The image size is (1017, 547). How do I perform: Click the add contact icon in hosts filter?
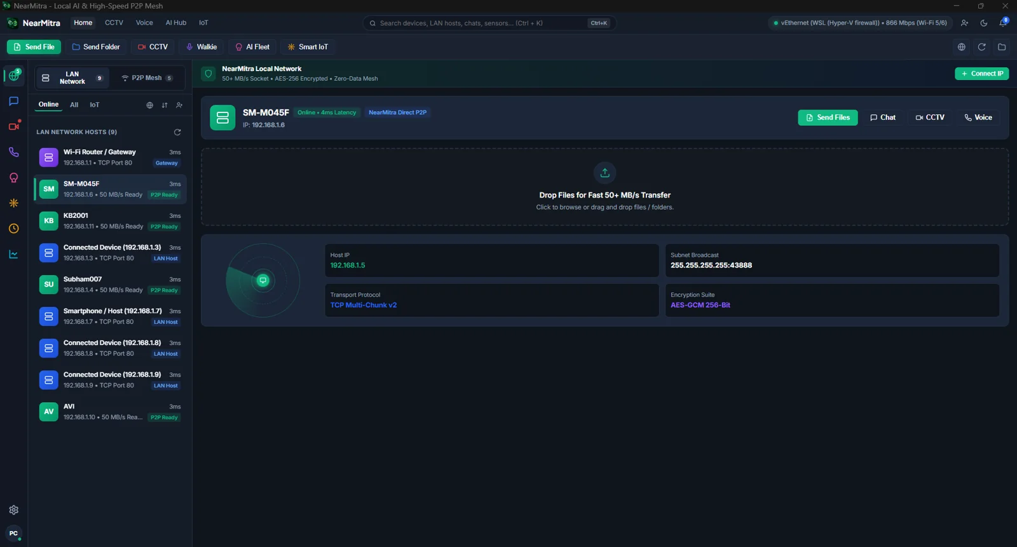[179, 105]
